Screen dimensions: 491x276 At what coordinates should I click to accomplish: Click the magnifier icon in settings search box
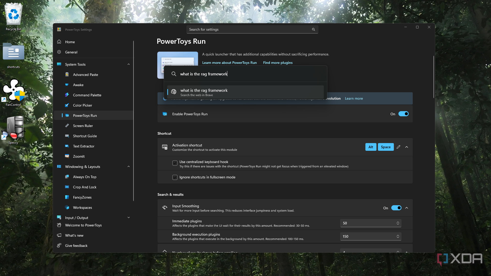[x=313, y=29]
